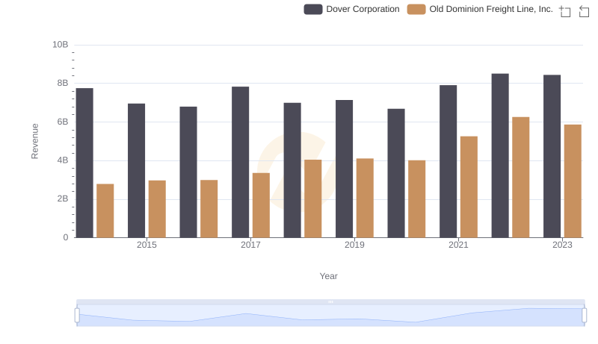This screenshot has height=344, width=598.
Task: Click the Dover Corporation bar for 2022
Action: 500,156
